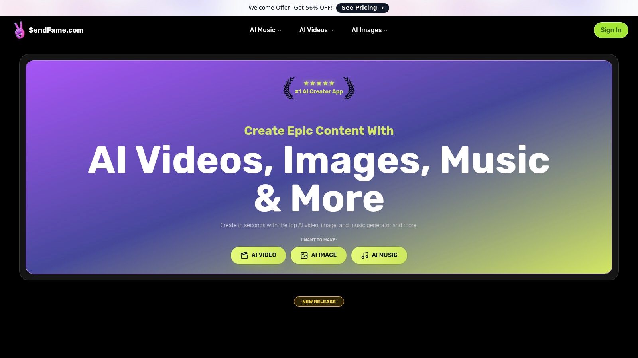The image size is (638, 358).
Task: Open the See Pricing offer
Action: click(362, 8)
